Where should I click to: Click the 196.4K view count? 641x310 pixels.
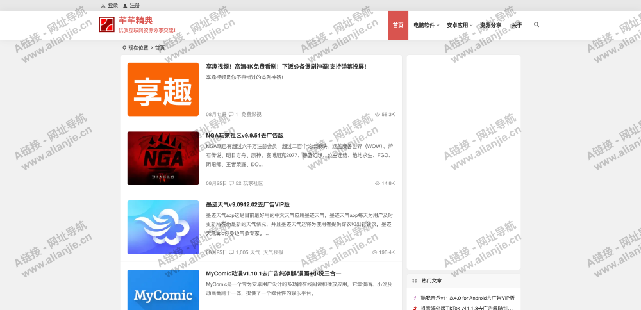tap(387, 252)
